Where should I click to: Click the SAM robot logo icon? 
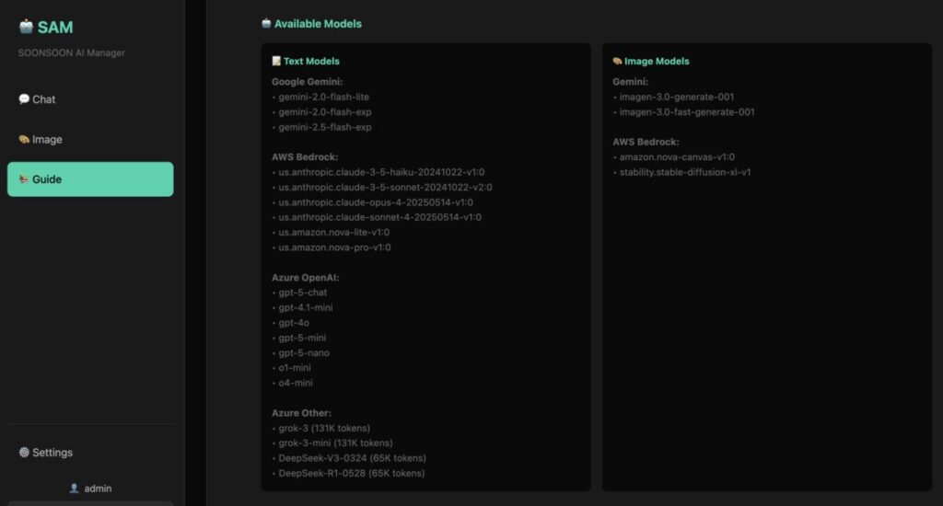pyautogui.click(x=26, y=27)
